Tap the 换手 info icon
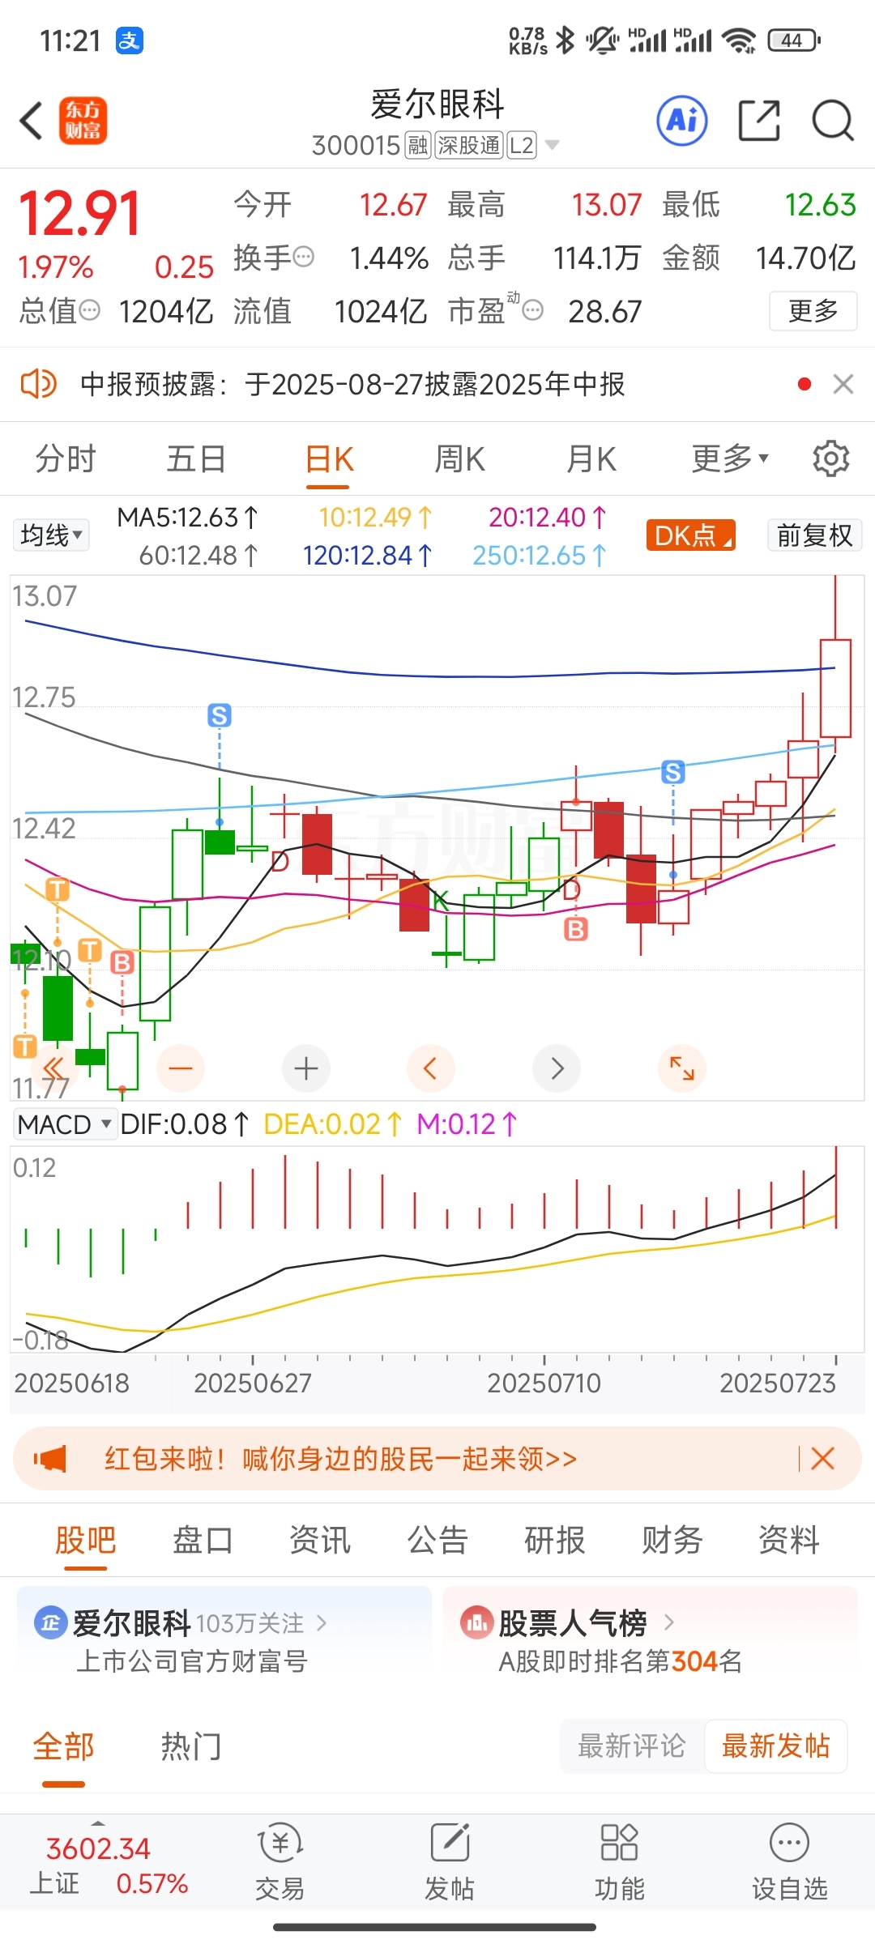 tap(304, 258)
